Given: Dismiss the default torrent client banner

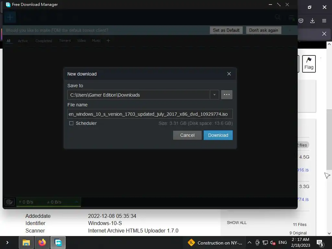Looking at the screenshot, I should coord(290,30).
